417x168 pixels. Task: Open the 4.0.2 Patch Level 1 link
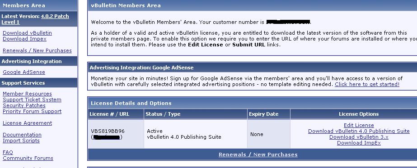pos(55,16)
